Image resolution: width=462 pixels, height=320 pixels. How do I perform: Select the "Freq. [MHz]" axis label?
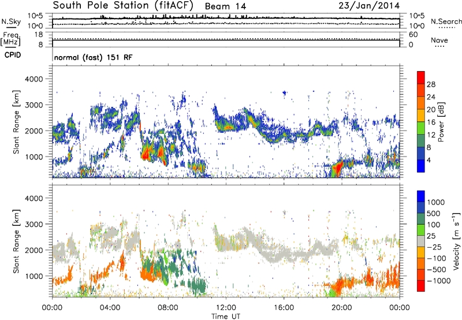[11, 39]
